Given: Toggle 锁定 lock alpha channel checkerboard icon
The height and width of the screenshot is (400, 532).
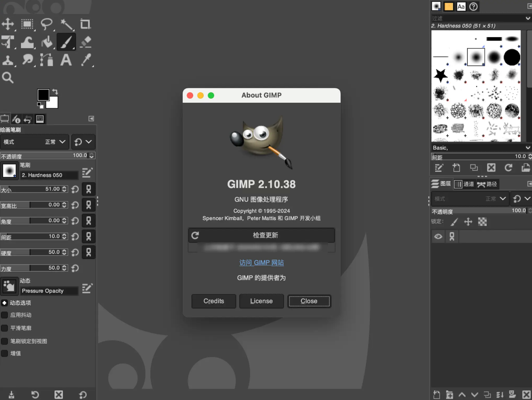Looking at the screenshot, I should (482, 222).
